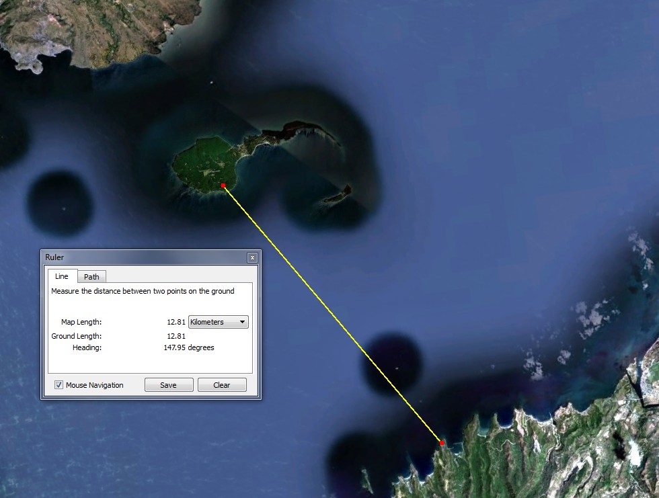This screenshot has height=498, width=659.
Task: Click the small islet southeast of the crescent island
Action: [x=337, y=195]
